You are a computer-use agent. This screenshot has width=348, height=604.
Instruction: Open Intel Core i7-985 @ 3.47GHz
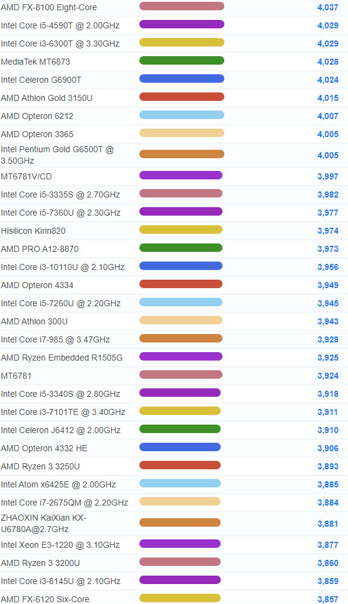tap(55, 339)
